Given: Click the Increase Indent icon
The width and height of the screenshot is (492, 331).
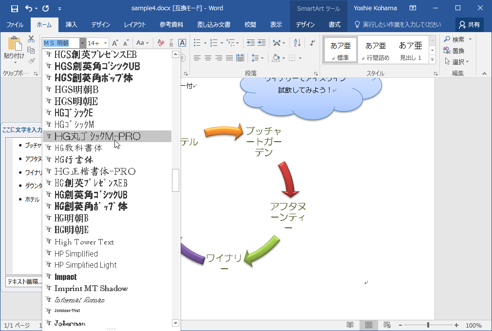Looking at the screenshot, I should (262, 43).
